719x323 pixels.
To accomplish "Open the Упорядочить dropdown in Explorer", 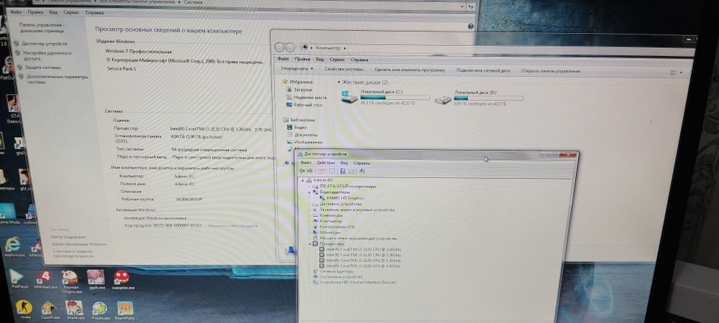I will (x=297, y=69).
